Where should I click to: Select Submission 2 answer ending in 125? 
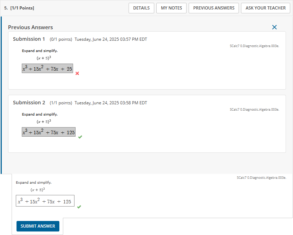click(x=48, y=132)
